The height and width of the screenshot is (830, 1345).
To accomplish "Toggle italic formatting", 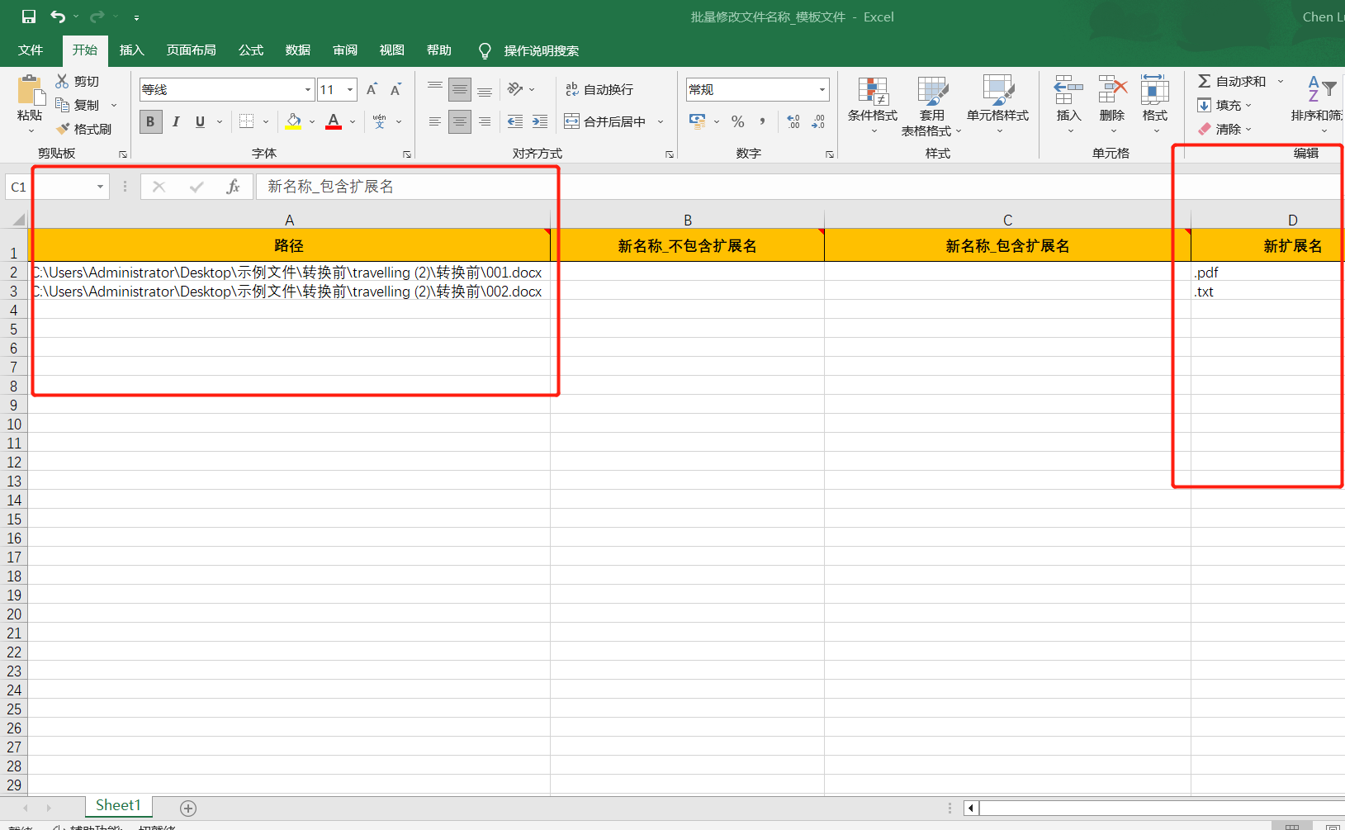I will tap(175, 121).
